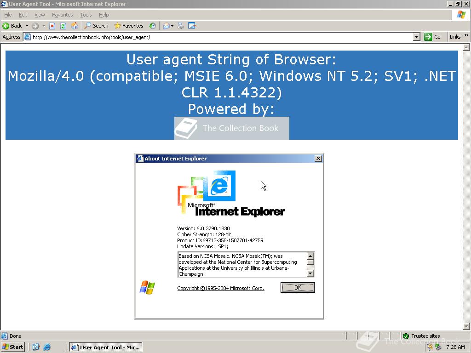This screenshot has height=353, width=471.
Task: Click the Windows flag icon in dialog
Action: point(147,288)
